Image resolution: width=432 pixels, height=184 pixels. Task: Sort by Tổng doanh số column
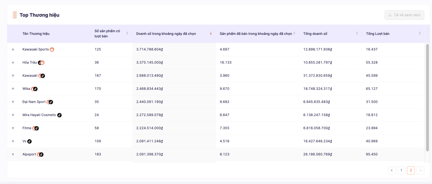357,33
